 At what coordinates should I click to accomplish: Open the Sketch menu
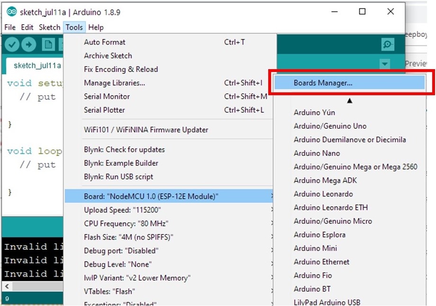pyautogui.click(x=49, y=27)
